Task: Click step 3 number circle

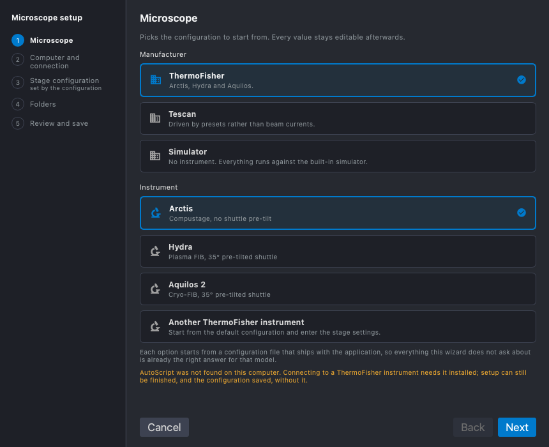Action: tap(18, 82)
